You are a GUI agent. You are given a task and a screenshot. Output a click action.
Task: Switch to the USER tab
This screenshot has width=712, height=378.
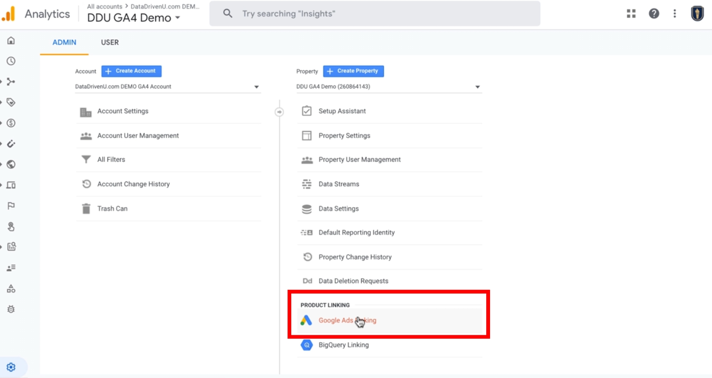110,42
